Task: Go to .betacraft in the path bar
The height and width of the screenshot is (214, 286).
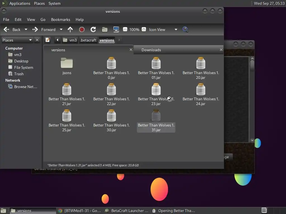Action: pos(88,40)
